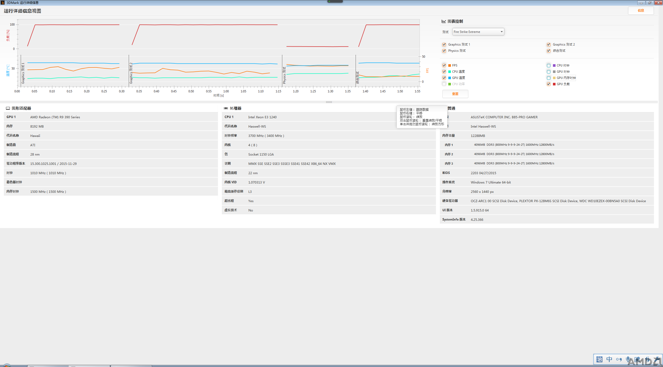Image resolution: width=663 pixels, height=367 pixels.
Task: Uncheck the GPU 负载 checkbox
Action: [549, 84]
